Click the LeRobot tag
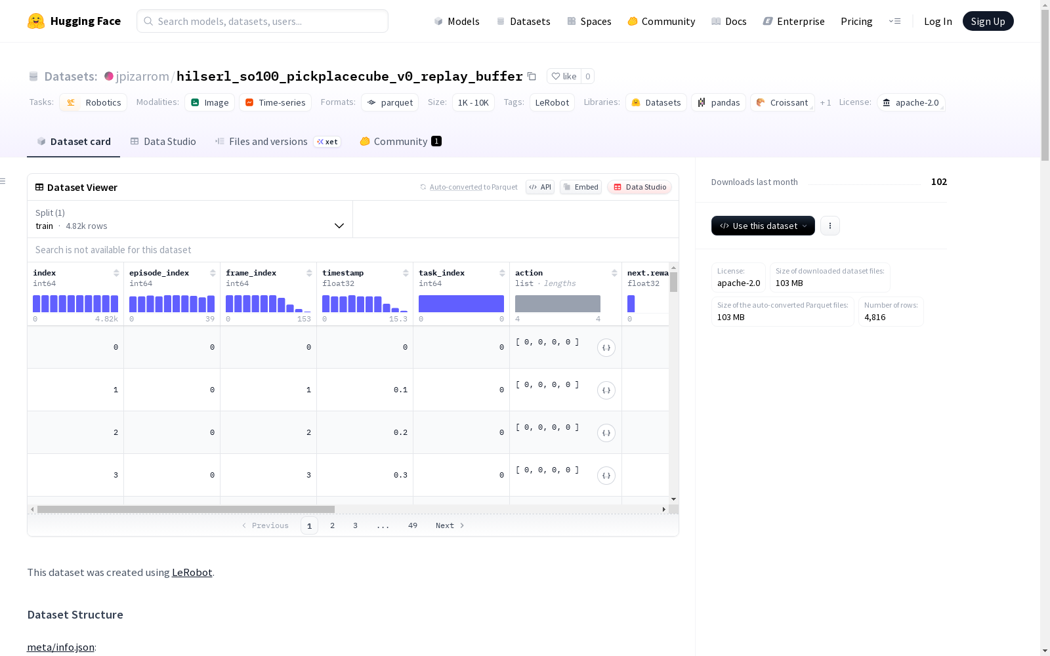The image size is (1050, 656). pyautogui.click(x=552, y=102)
